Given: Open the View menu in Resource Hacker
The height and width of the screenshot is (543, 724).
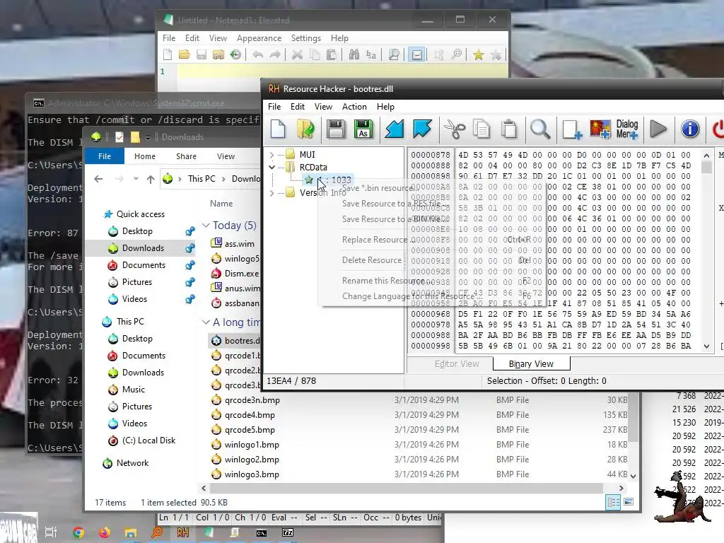Looking at the screenshot, I should pyautogui.click(x=323, y=107).
